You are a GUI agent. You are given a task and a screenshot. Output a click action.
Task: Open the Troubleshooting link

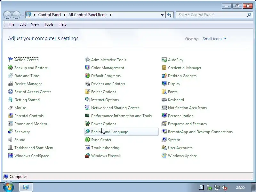pyautogui.click(x=105, y=148)
